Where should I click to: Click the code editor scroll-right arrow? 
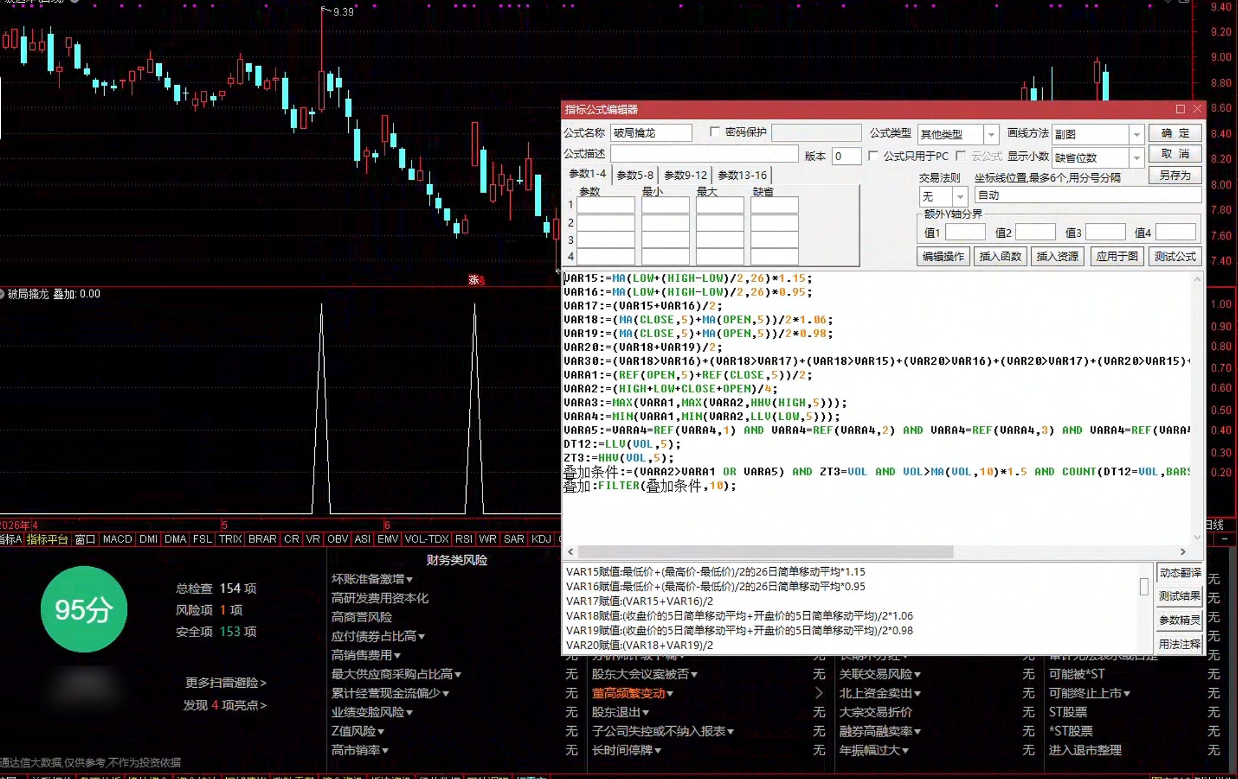coord(1183,552)
